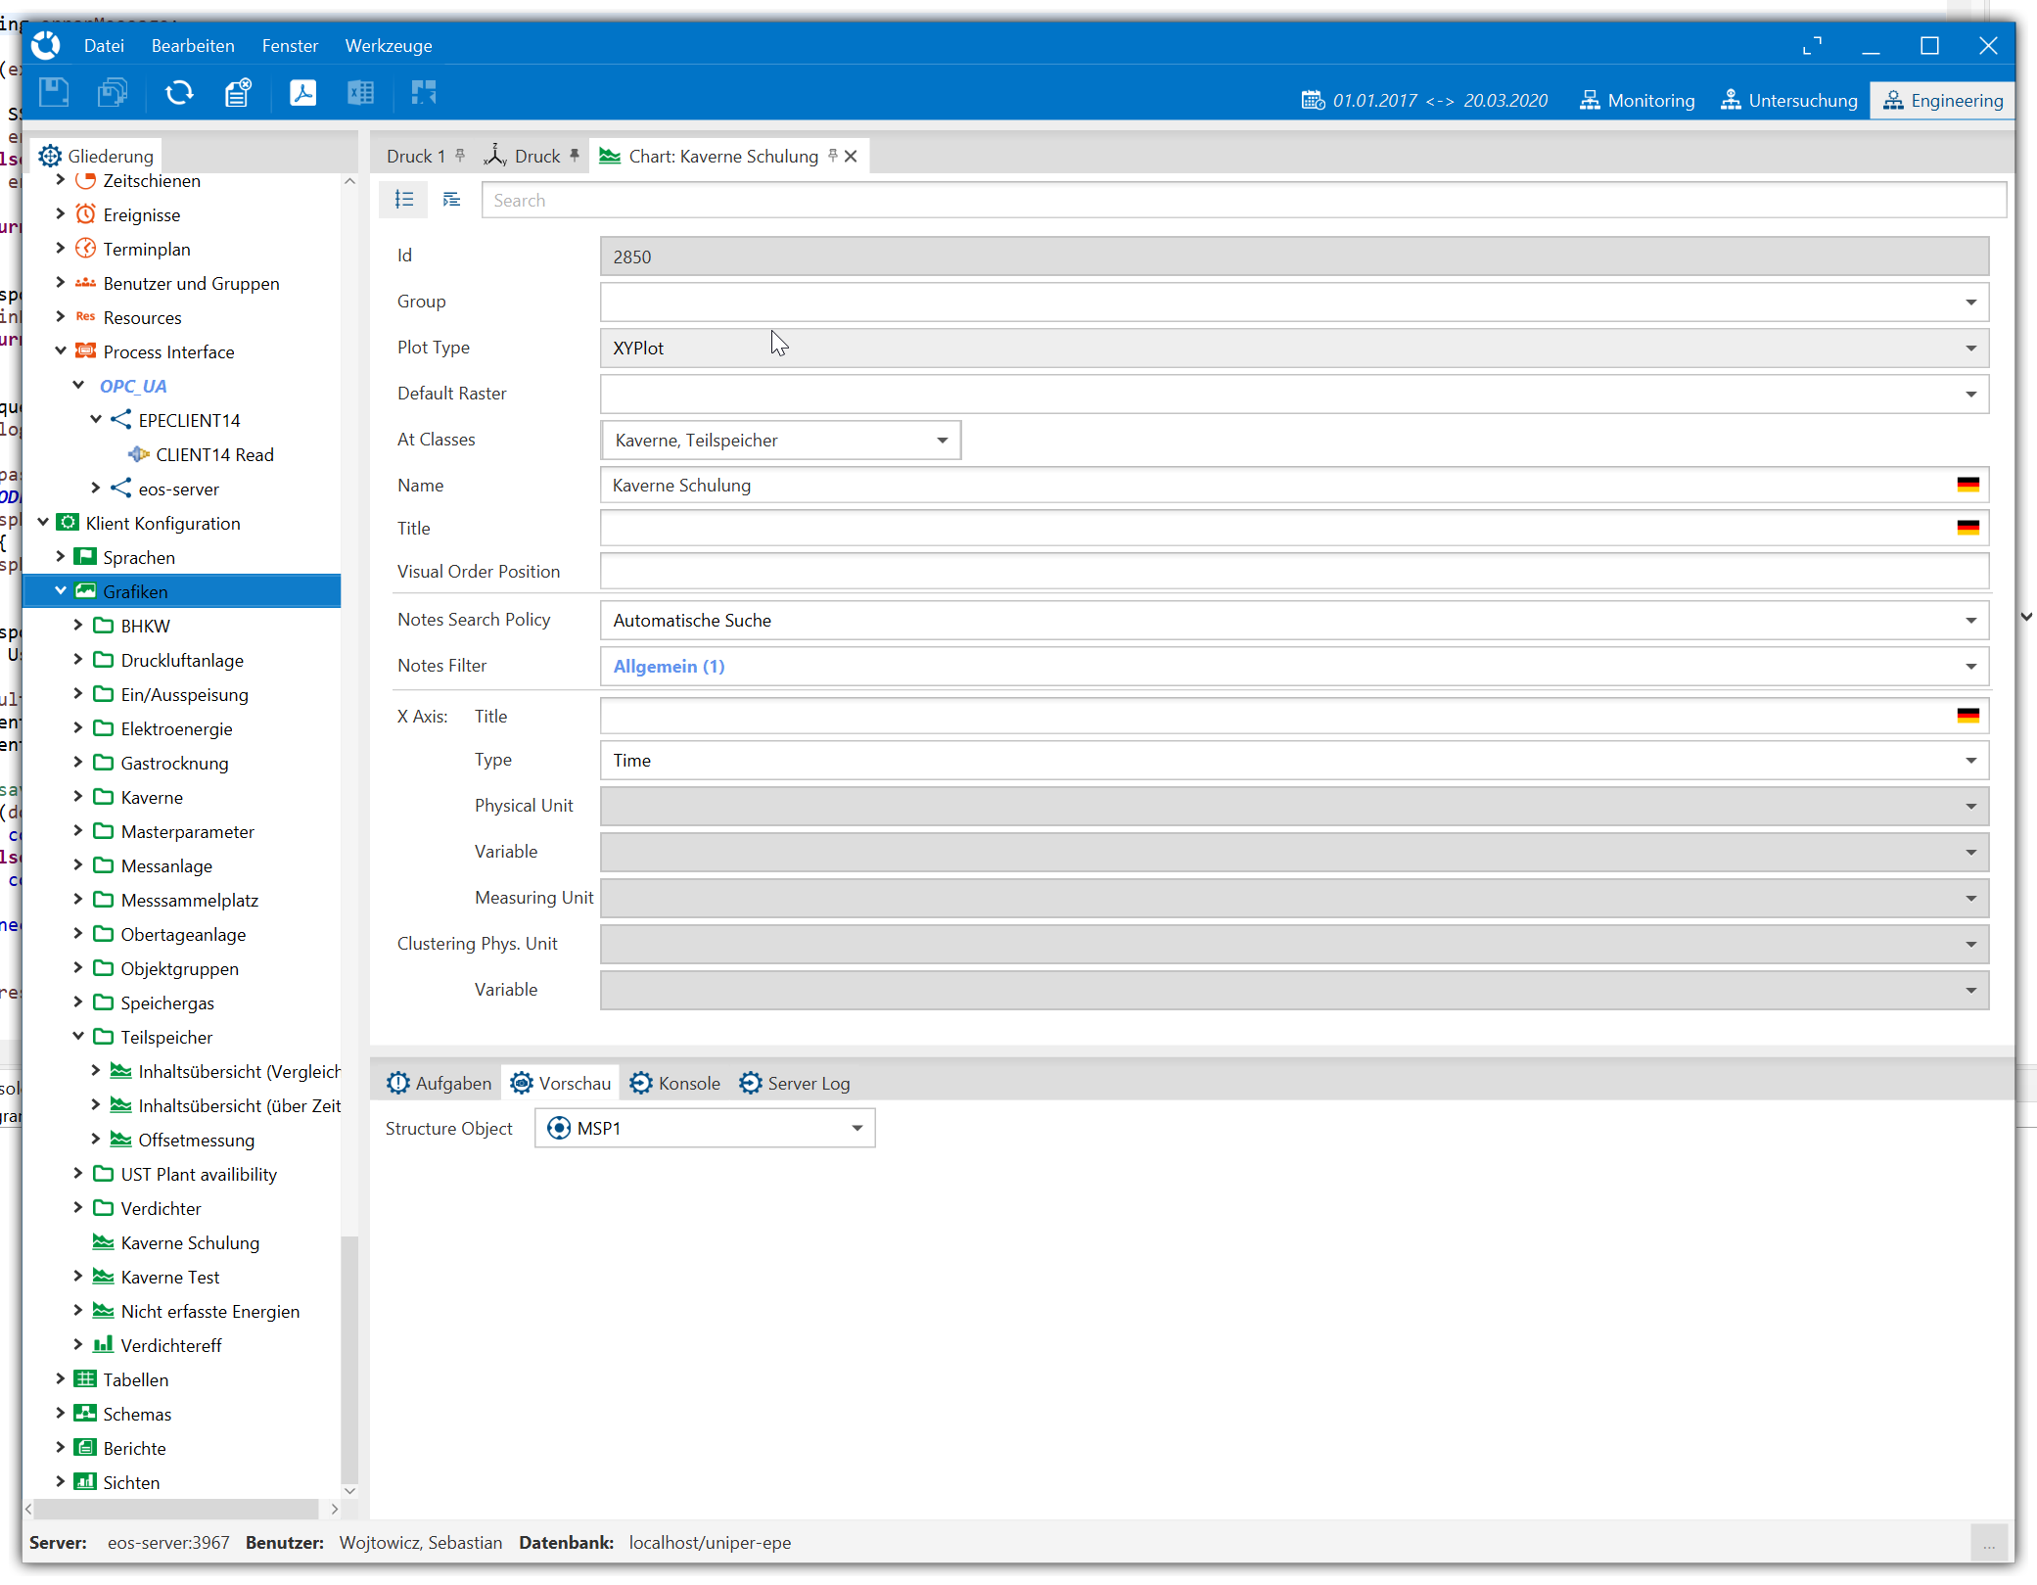
Task: Switch to Monitoring mode
Action: coord(1637,101)
